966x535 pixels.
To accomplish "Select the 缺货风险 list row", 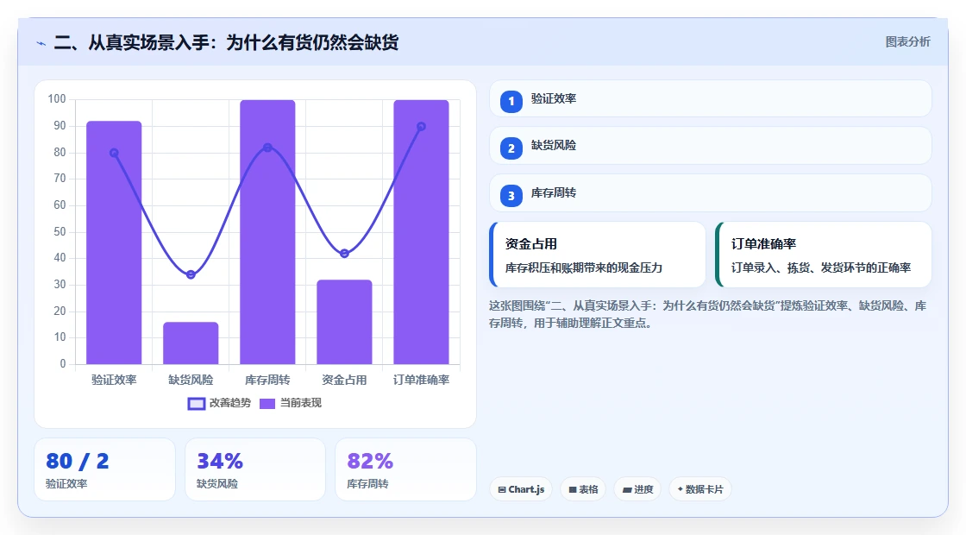I will [x=711, y=146].
